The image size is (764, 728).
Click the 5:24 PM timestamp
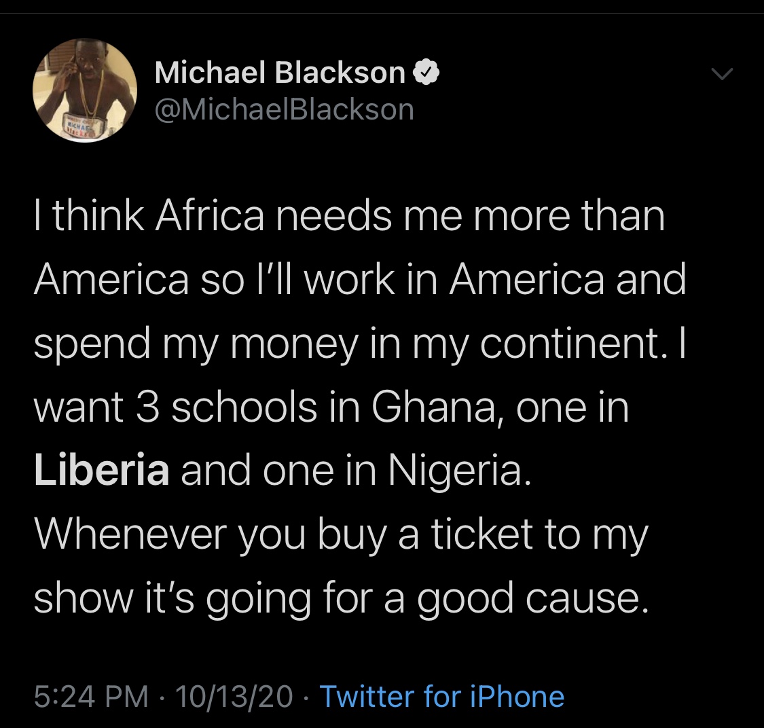[x=91, y=697]
